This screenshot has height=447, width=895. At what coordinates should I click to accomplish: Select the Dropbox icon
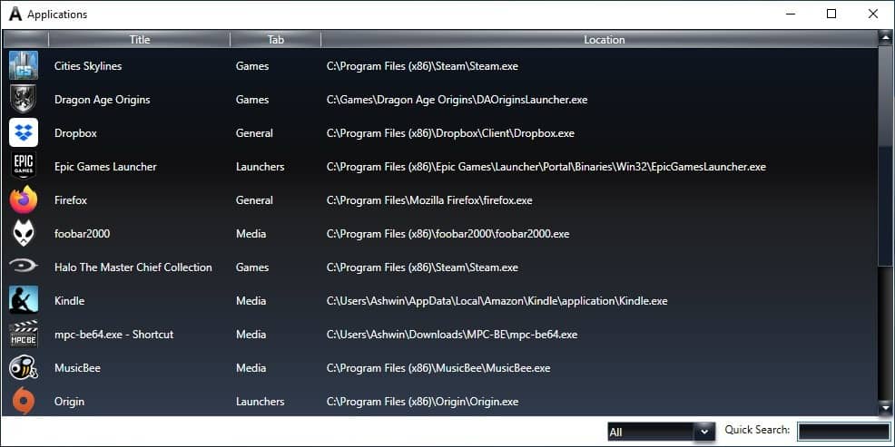24,133
